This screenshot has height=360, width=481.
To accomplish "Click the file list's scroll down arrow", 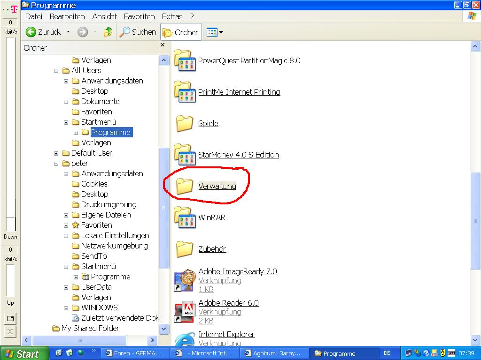I will [475, 340].
